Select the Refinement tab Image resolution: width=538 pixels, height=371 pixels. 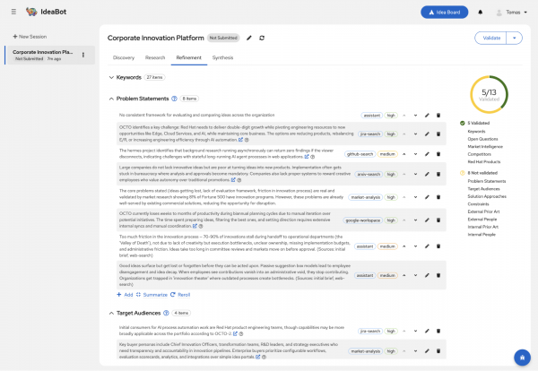(x=188, y=57)
